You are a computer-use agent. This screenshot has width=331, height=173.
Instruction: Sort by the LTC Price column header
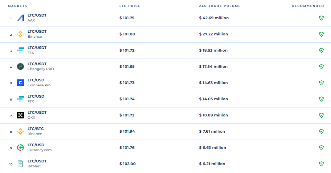(130, 6)
